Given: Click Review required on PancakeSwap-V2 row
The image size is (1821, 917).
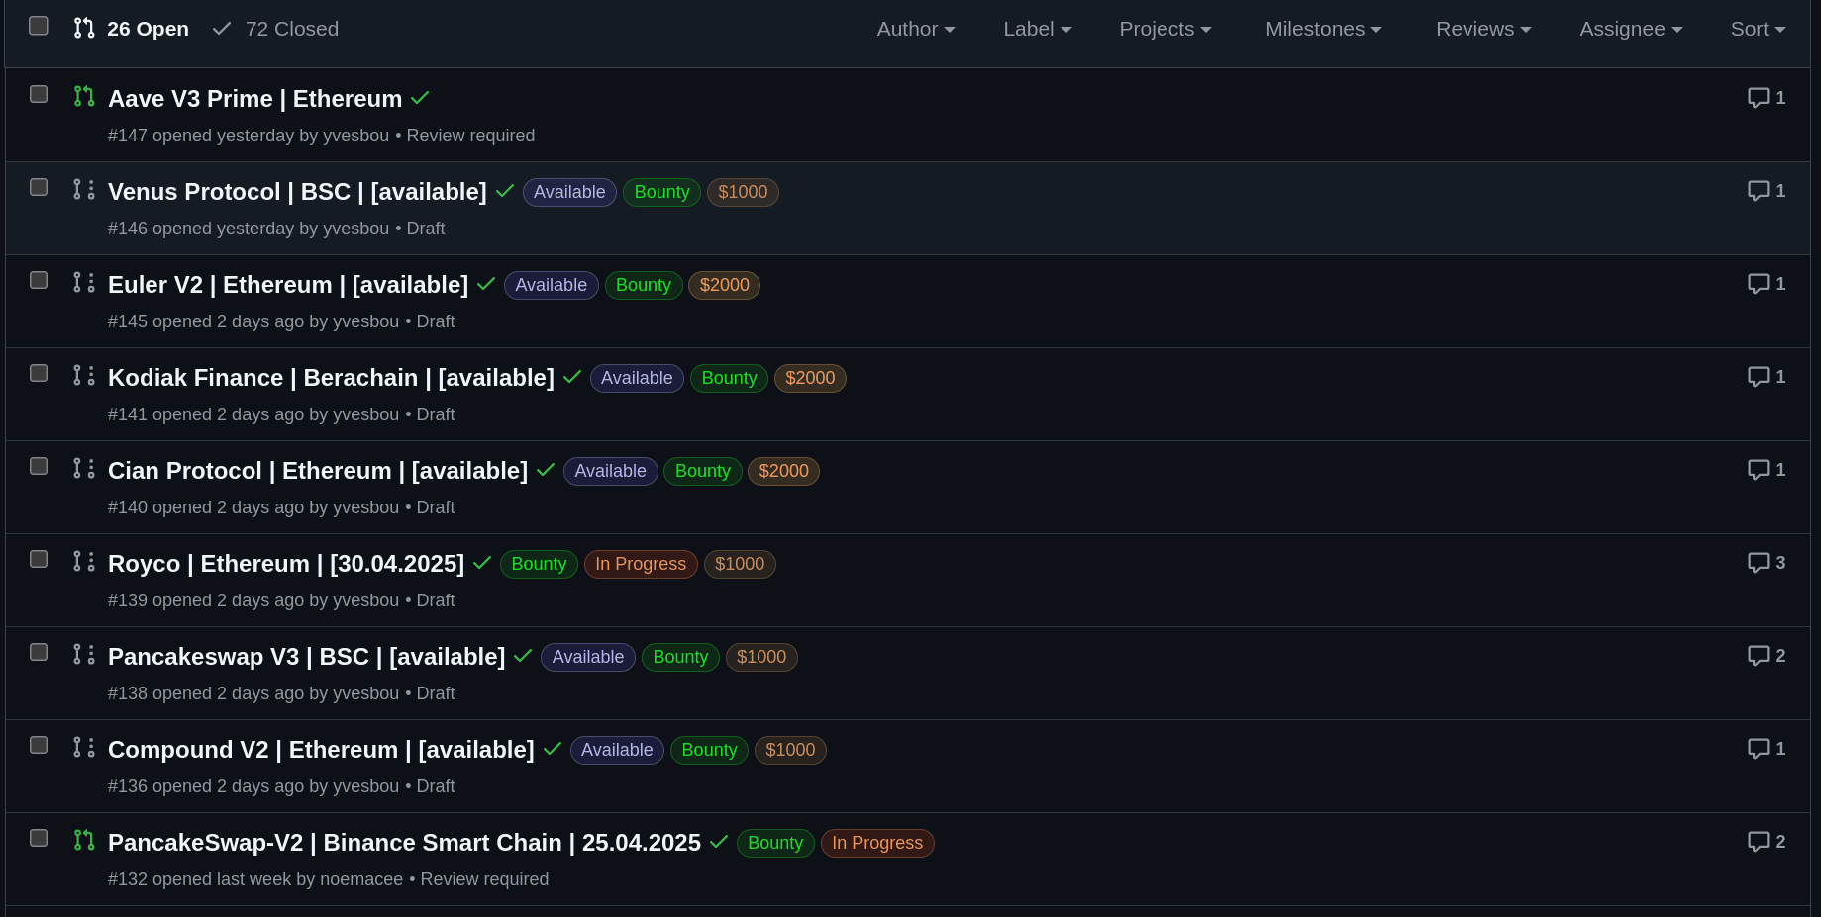Looking at the screenshot, I should (x=484, y=879).
